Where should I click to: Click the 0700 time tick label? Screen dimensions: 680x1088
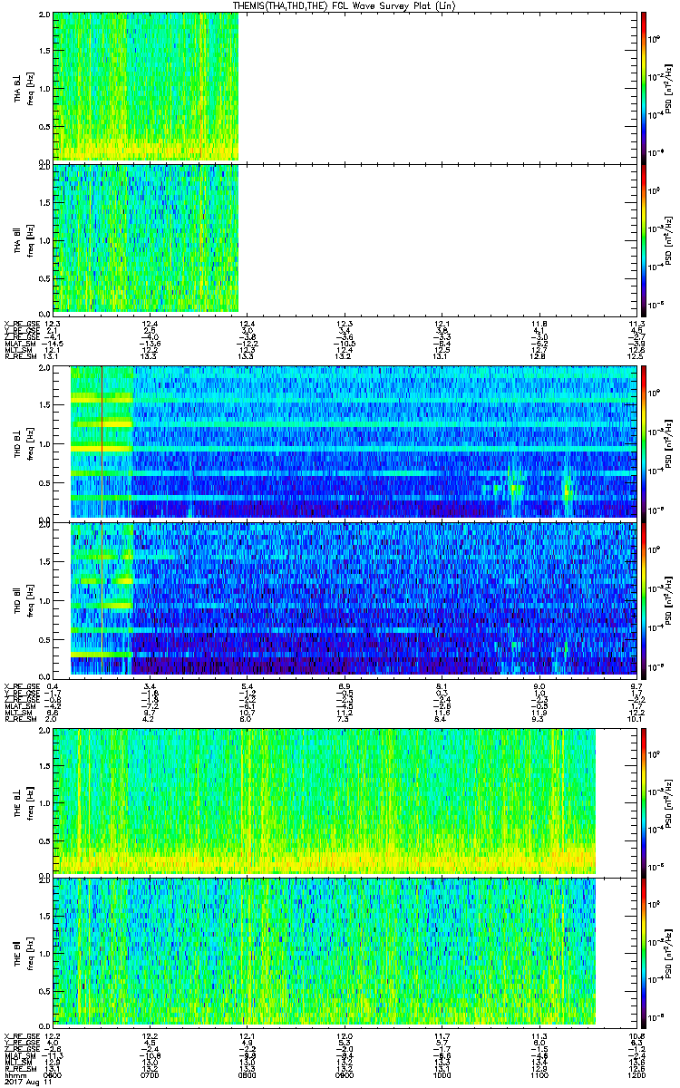coord(150,1073)
